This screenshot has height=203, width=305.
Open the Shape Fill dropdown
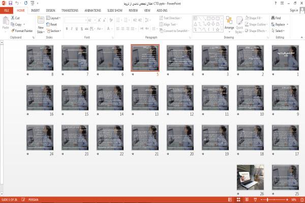pyautogui.click(x=254, y=18)
